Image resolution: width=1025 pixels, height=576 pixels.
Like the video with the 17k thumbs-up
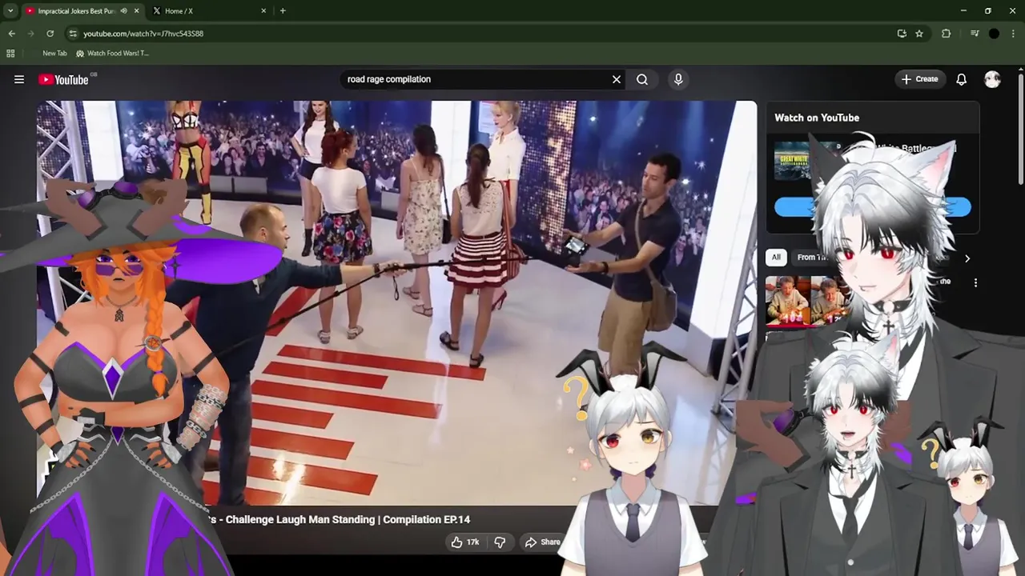point(465,542)
